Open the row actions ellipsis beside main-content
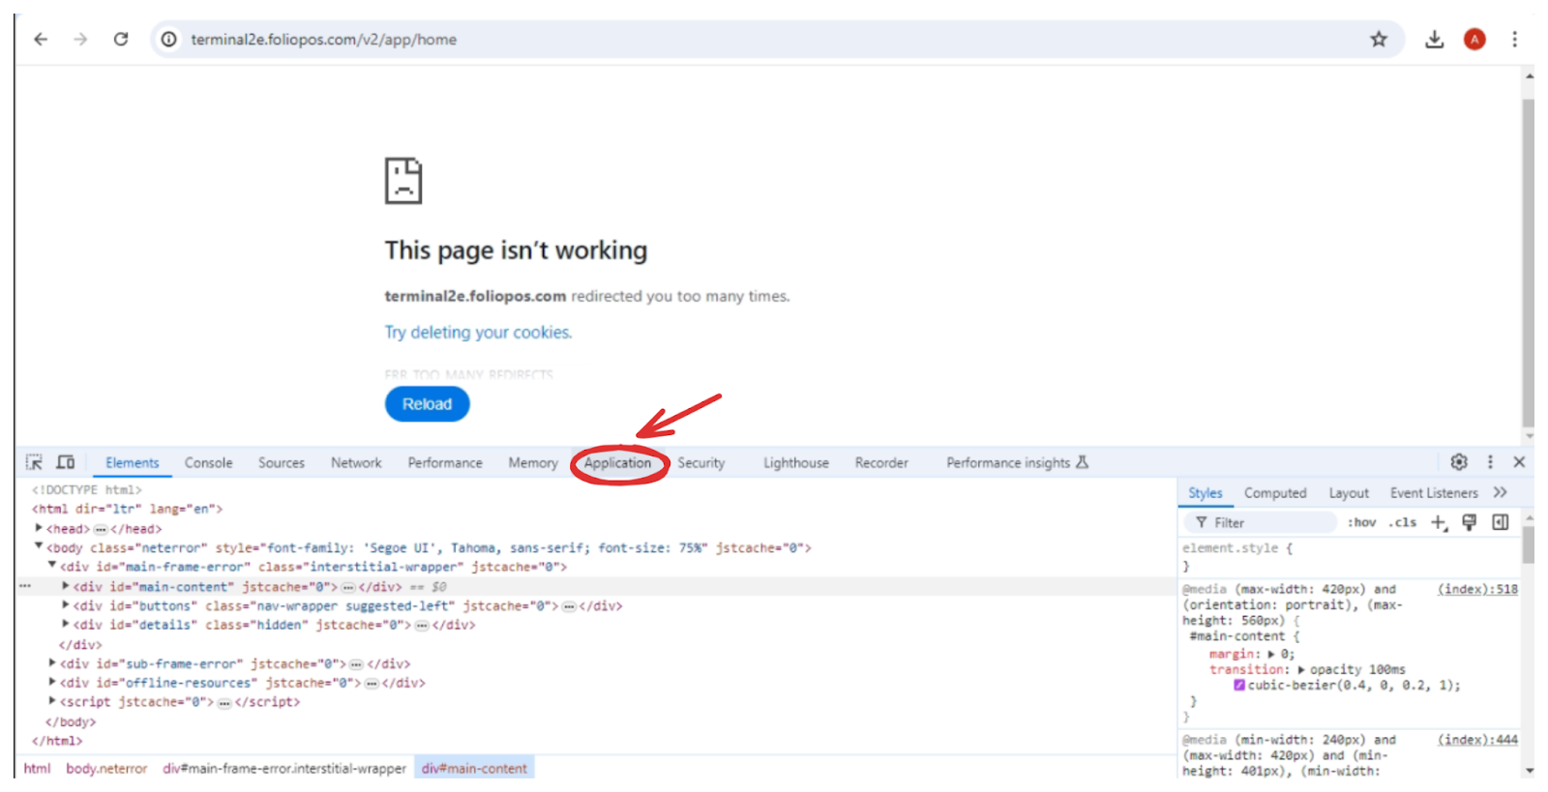This screenshot has height=792, width=1548. tap(25, 586)
